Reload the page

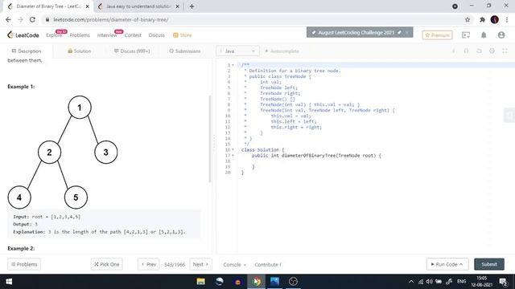32,19
